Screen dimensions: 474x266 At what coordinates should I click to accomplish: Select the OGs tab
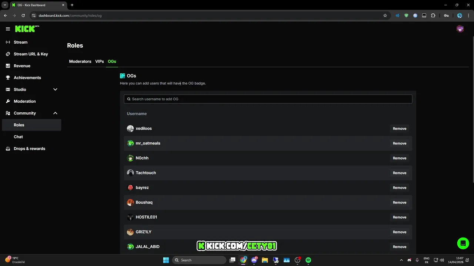coord(112,61)
